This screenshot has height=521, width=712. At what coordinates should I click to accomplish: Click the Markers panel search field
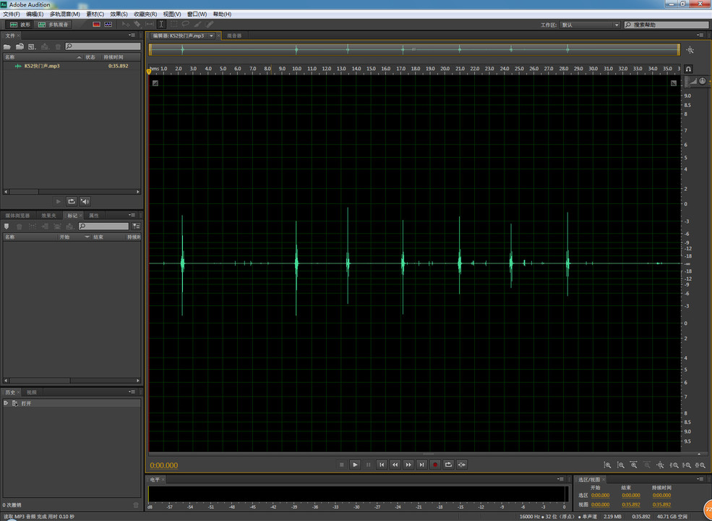point(104,226)
